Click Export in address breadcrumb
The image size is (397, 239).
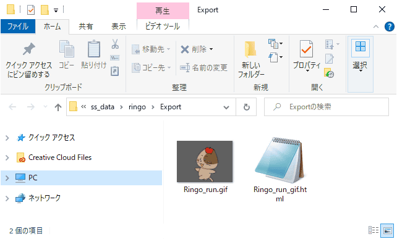(171, 107)
